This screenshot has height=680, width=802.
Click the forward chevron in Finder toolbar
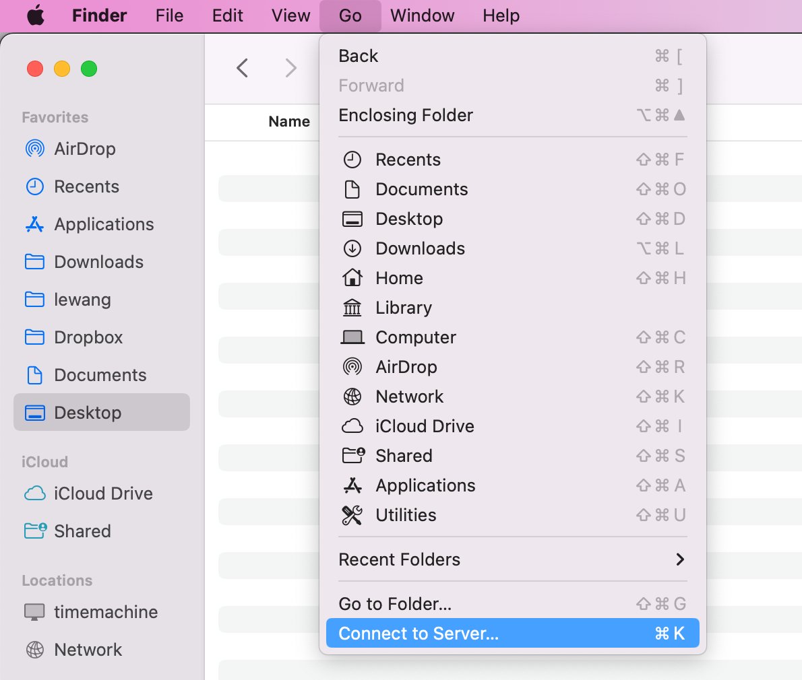coord(290,68)
